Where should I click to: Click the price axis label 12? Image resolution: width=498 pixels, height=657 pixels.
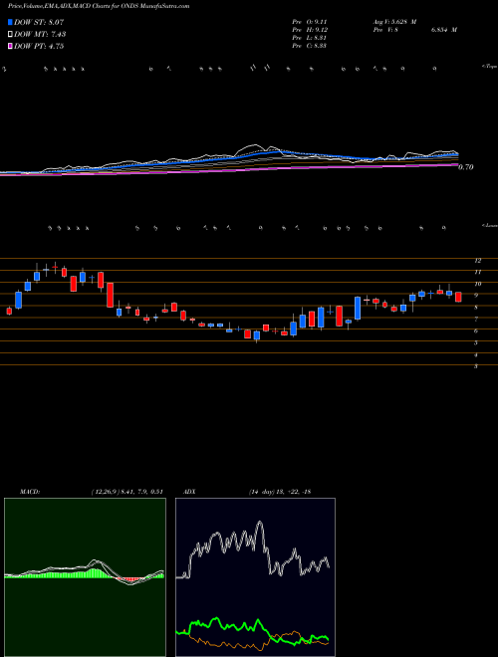coord(477,261)
